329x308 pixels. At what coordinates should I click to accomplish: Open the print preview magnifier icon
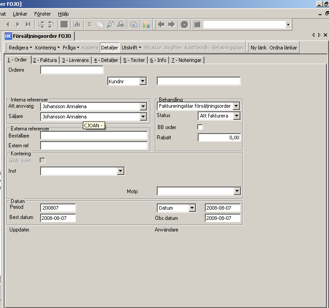coord(110,24)
